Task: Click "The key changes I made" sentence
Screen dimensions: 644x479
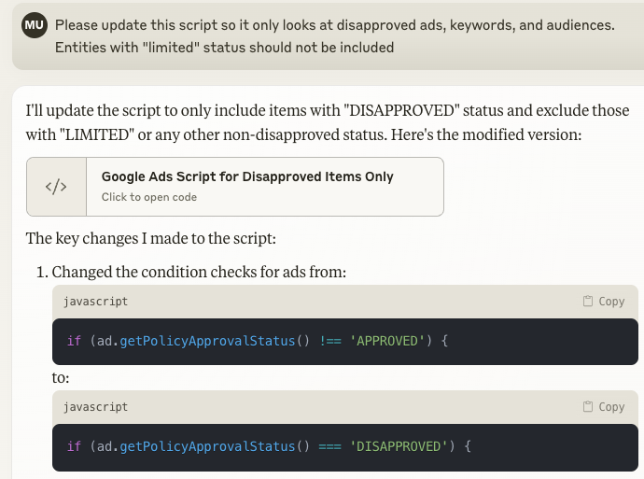Action: [150, 238]
